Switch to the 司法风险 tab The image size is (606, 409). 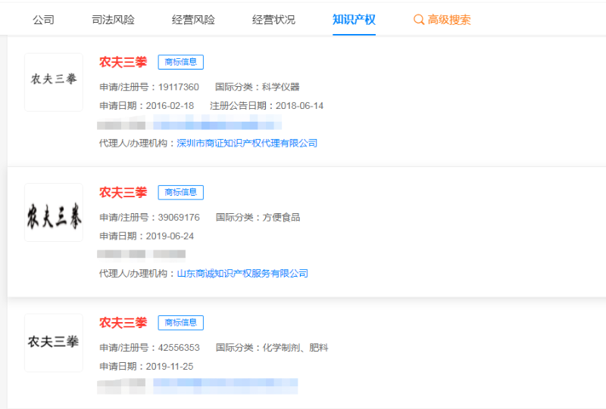[x=113, y=20]
